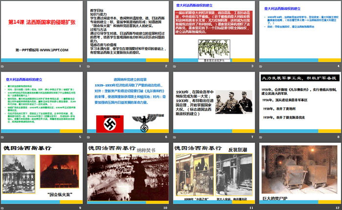Select slide 6 showing the red flag and eagle emblem
This screenshot has height=210, width=342.
pos(128,102)
